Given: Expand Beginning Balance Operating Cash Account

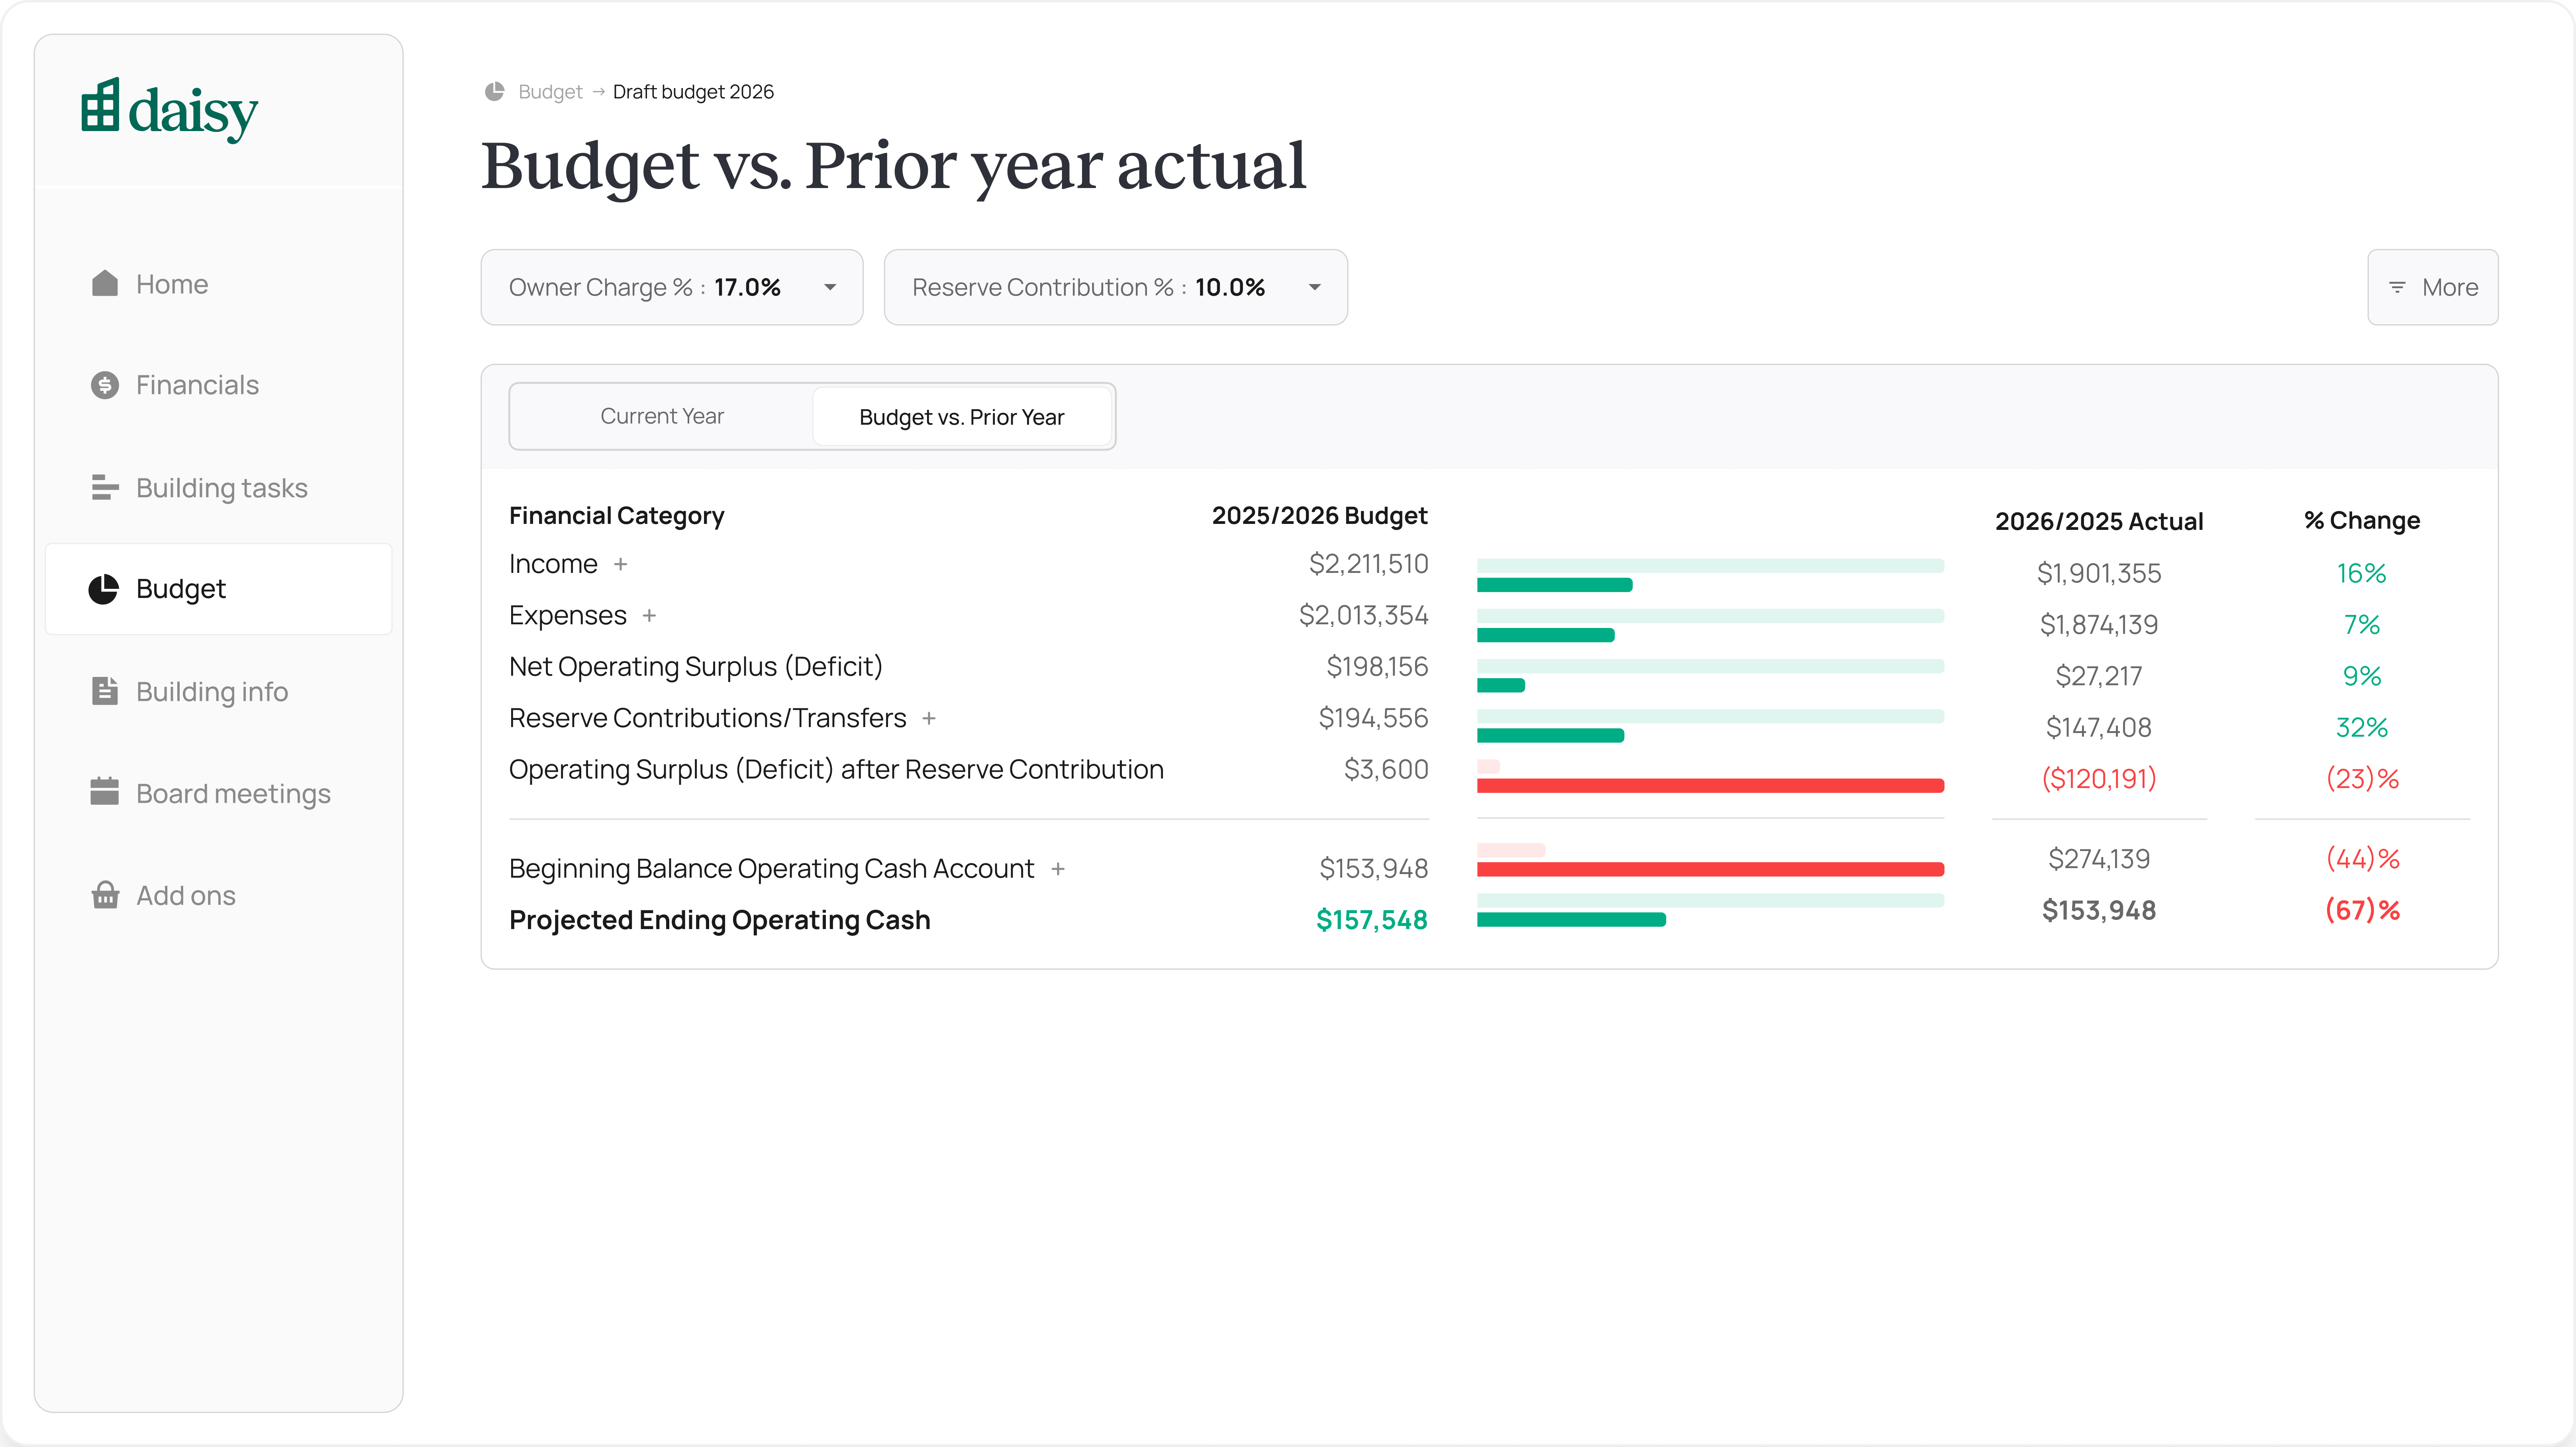Looking at the screenshot, I should [x=1058, y=869].
